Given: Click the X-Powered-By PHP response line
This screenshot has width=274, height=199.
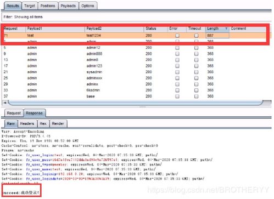Looking at the screenshot, I should [x=26, y=136].
